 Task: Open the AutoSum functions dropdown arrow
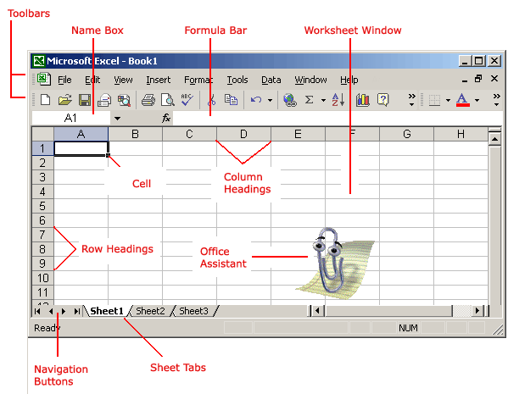click(x=323, y=100)
